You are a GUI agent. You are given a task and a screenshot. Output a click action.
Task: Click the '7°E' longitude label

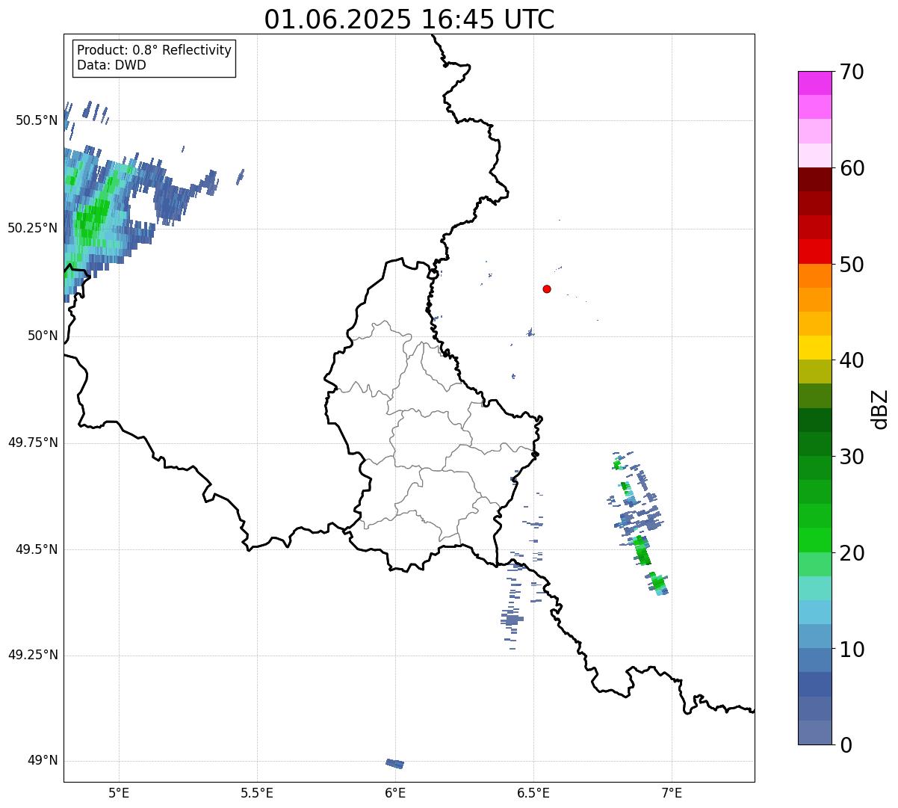(x=672, y=792)
